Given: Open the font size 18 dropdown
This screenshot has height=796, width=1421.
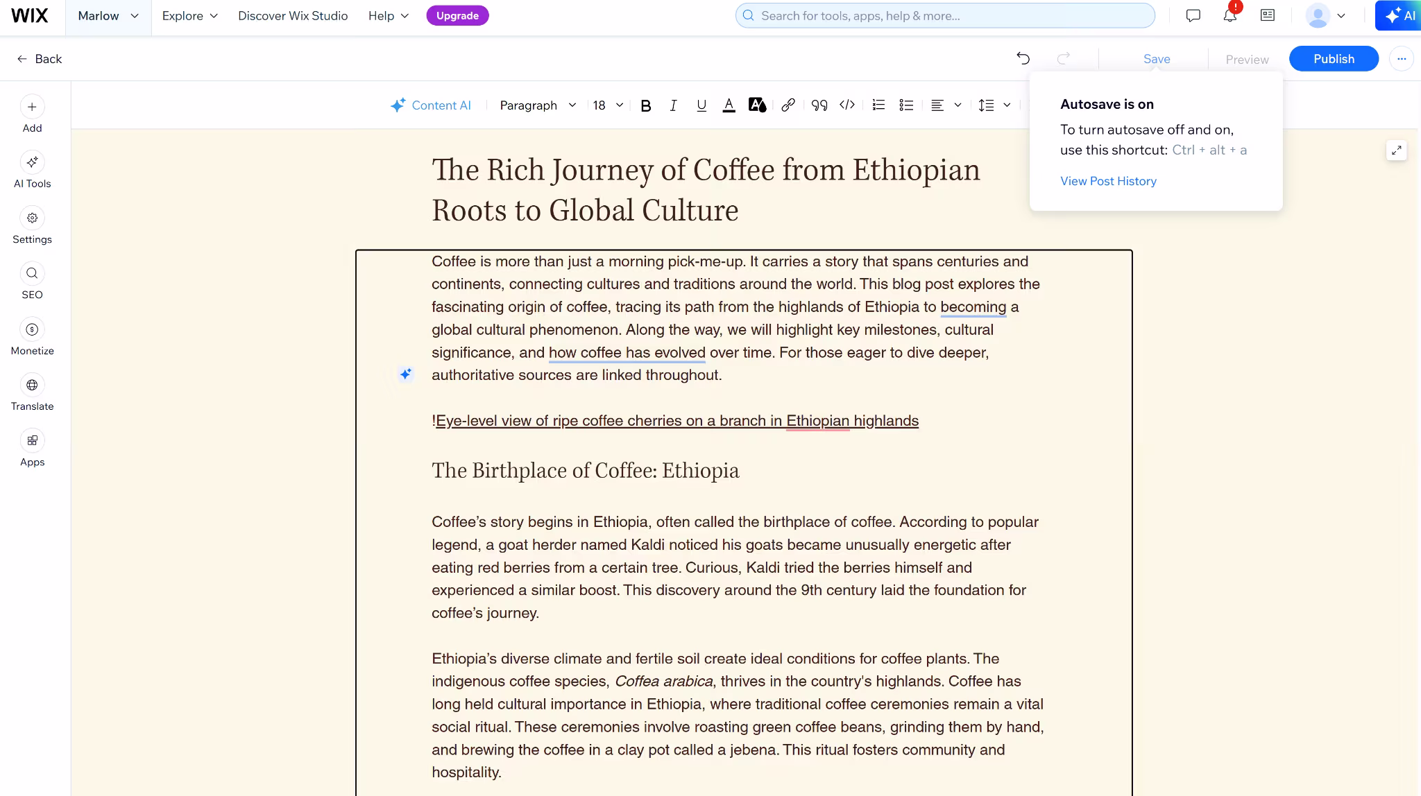Looking at the screenshot, I should [608, 105].
